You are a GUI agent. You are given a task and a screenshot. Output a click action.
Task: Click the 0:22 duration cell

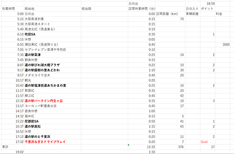(x=142, y=65)
